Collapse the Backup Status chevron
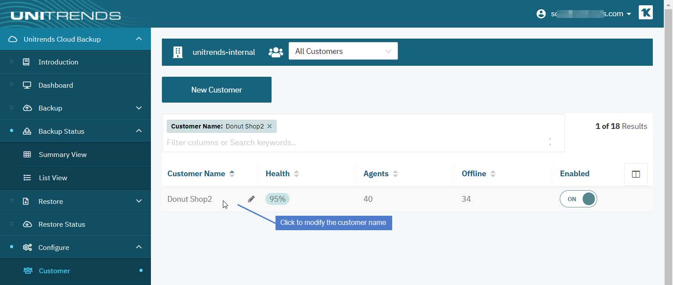The height and width of the screenshot is (285, 673). 139,131
